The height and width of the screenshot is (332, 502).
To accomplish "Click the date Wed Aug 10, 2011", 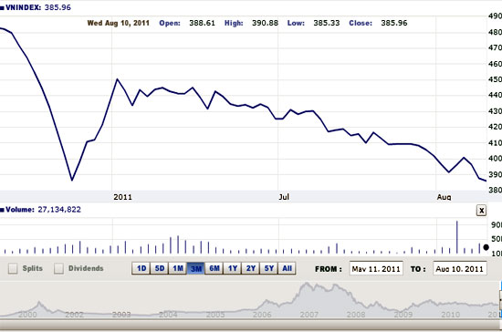I will pos(118,23).
